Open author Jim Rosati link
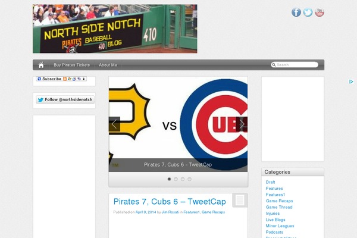Screen dimensions: 357x238 coord(170,212)
